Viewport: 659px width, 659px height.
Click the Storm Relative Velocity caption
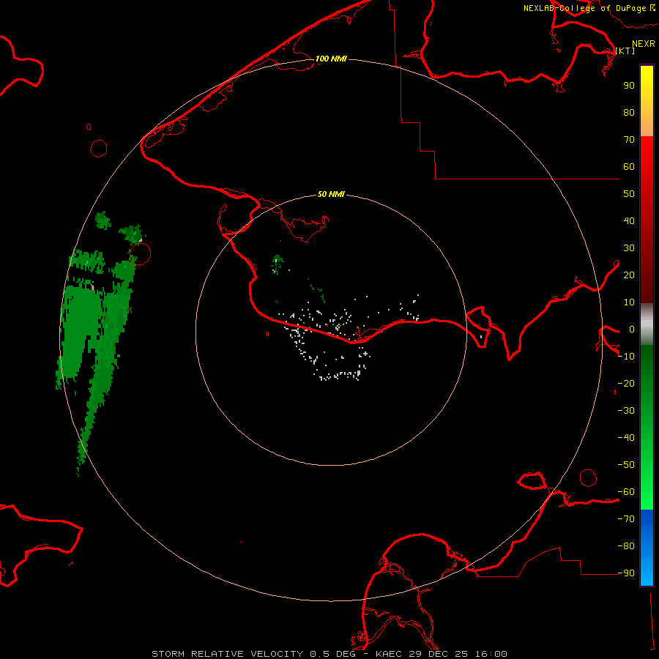click(329, 654)
